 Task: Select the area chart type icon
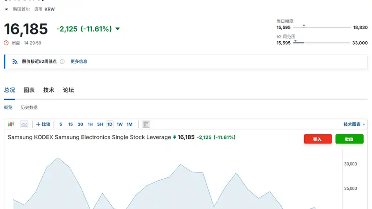coord(24,124)
